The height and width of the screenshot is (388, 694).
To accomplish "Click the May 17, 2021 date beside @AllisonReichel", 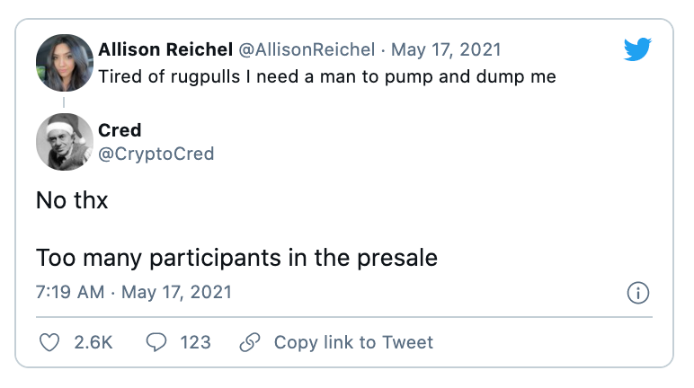I will click(449, 49).
